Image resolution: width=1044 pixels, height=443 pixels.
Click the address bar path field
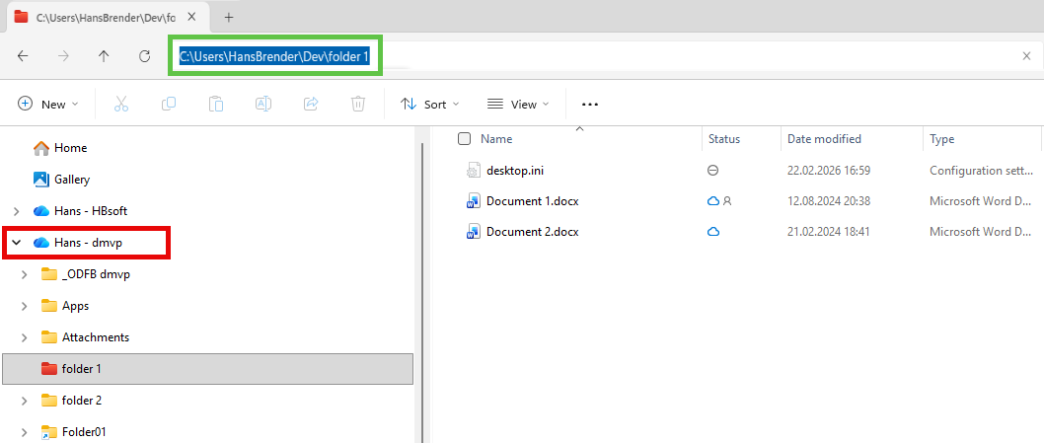click(691, 56)
